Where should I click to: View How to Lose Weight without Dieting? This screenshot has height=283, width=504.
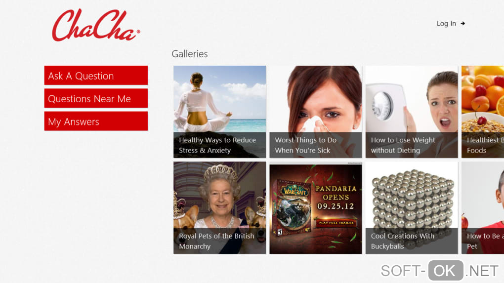coord(412,112)
